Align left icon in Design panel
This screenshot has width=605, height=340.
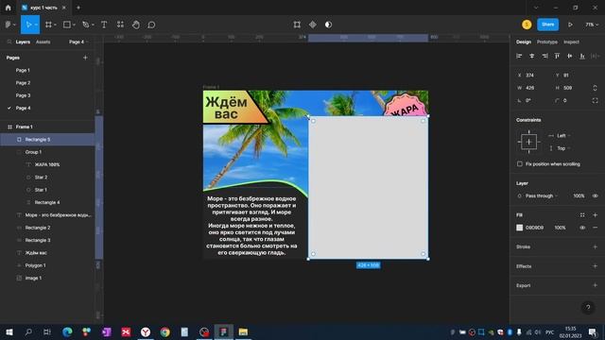(519, 56)
